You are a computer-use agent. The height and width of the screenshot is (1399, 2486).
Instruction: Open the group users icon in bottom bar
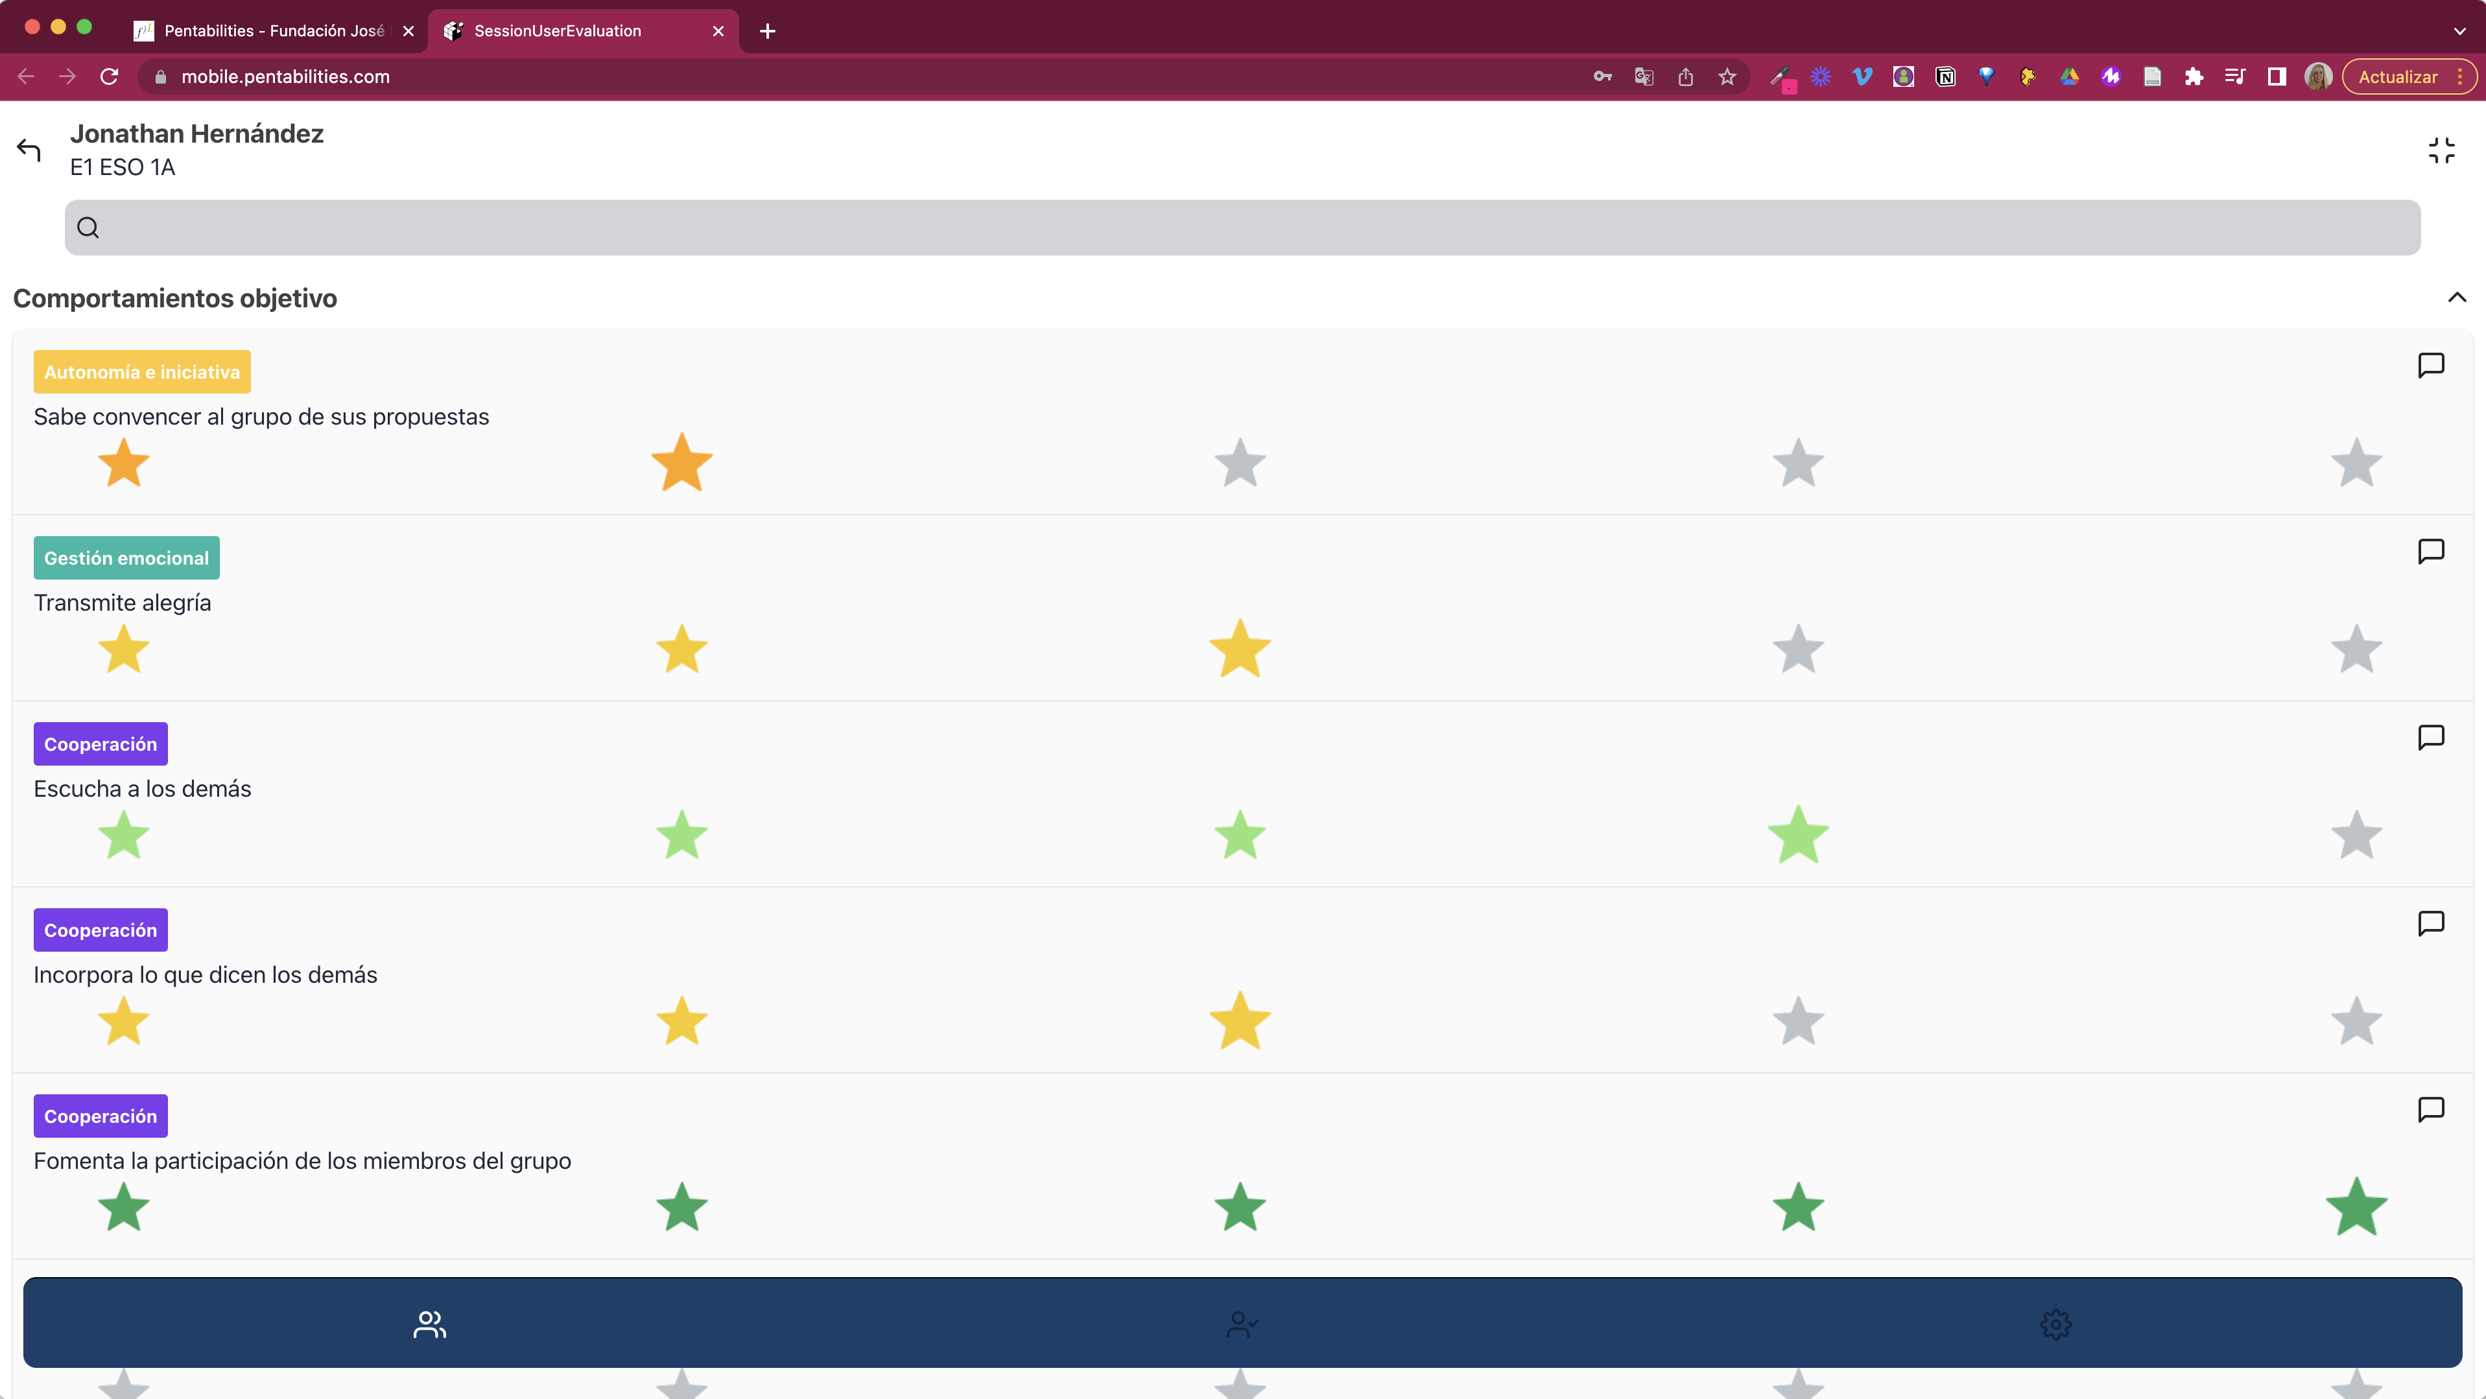(x=429, y=1324)
